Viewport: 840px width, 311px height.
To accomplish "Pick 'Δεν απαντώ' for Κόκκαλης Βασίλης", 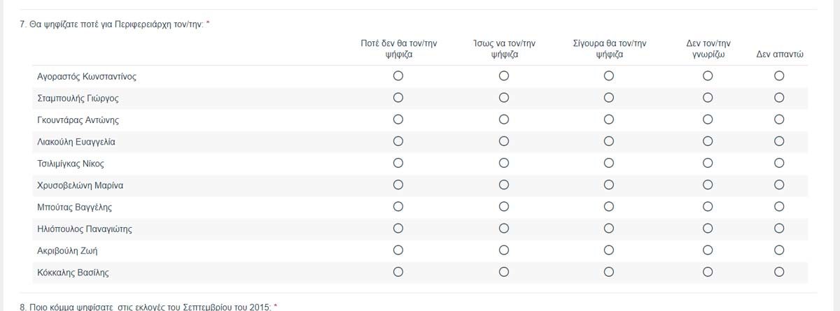I will (x=779, y=271).
